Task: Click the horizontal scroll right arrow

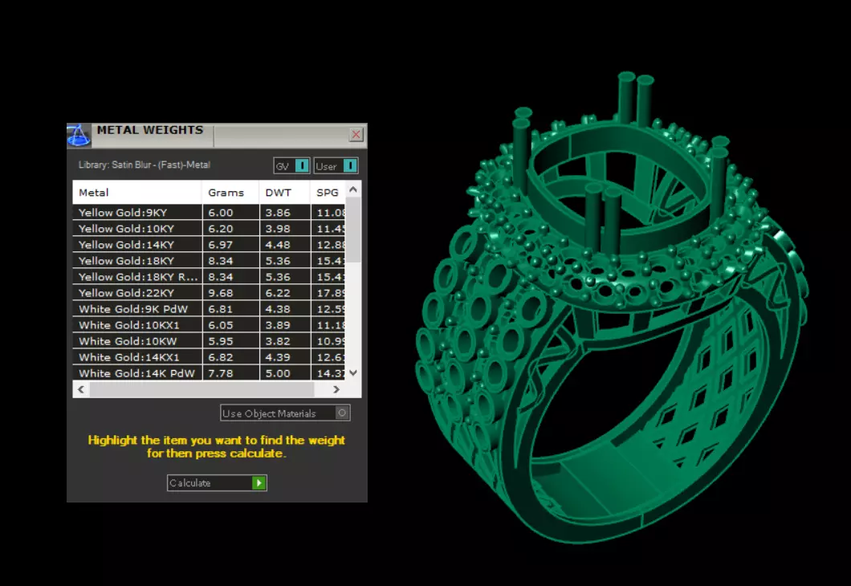Action: [336, 389]
